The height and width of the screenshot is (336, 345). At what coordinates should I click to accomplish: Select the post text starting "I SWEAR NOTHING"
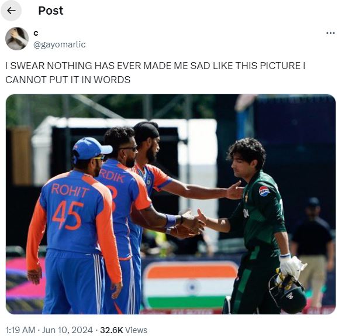[x=156, y=73]
